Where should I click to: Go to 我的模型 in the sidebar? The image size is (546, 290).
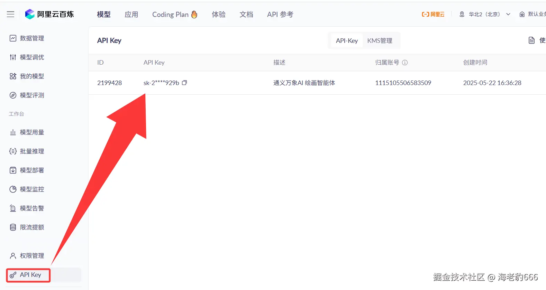click(x=32, y=76)
